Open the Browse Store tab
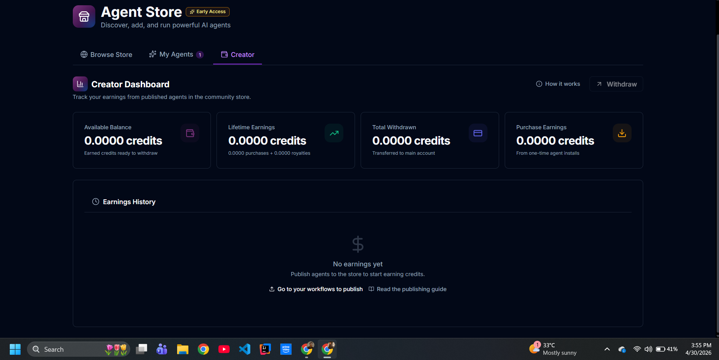 click(106, 55)
